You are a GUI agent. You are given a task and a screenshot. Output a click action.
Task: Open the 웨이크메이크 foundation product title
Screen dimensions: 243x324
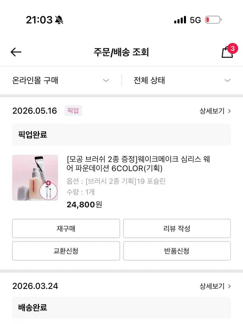coord(138,164)
